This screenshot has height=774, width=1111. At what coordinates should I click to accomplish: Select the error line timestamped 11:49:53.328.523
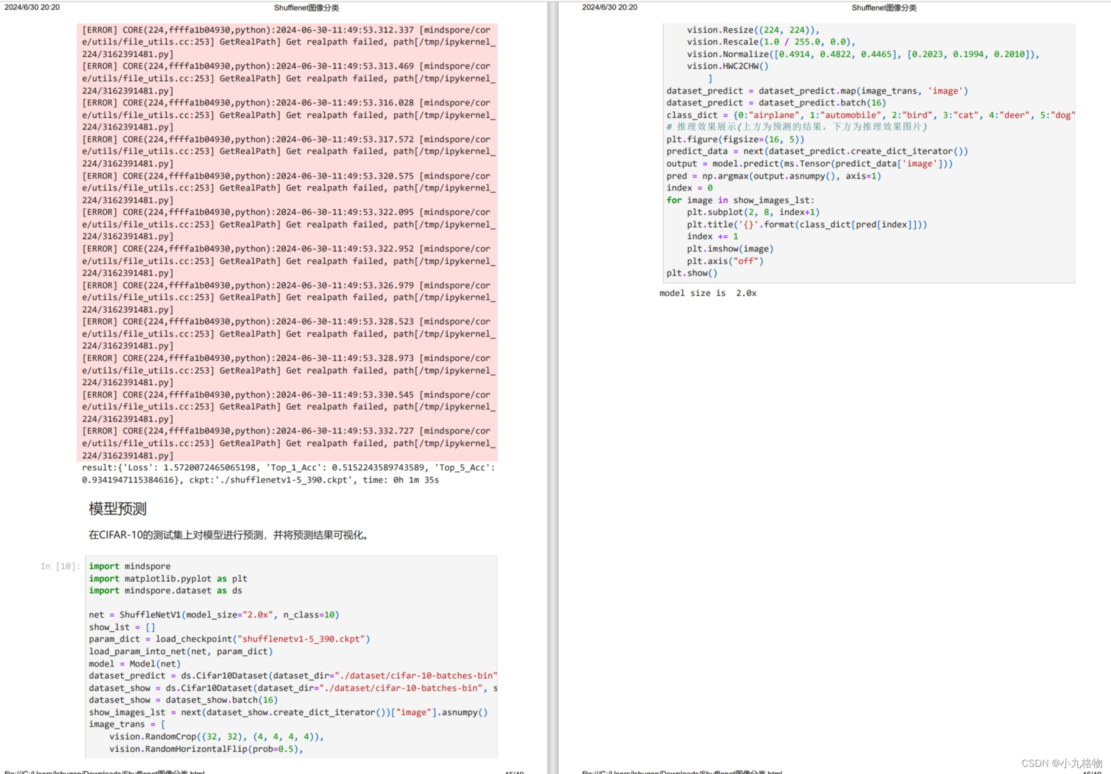286,322
